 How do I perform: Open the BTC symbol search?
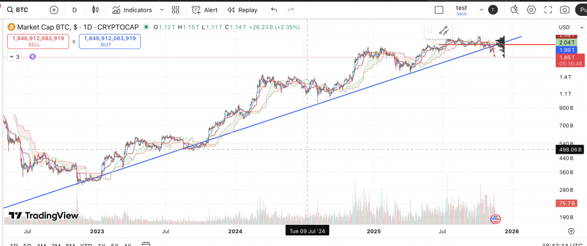click(18, 10)
